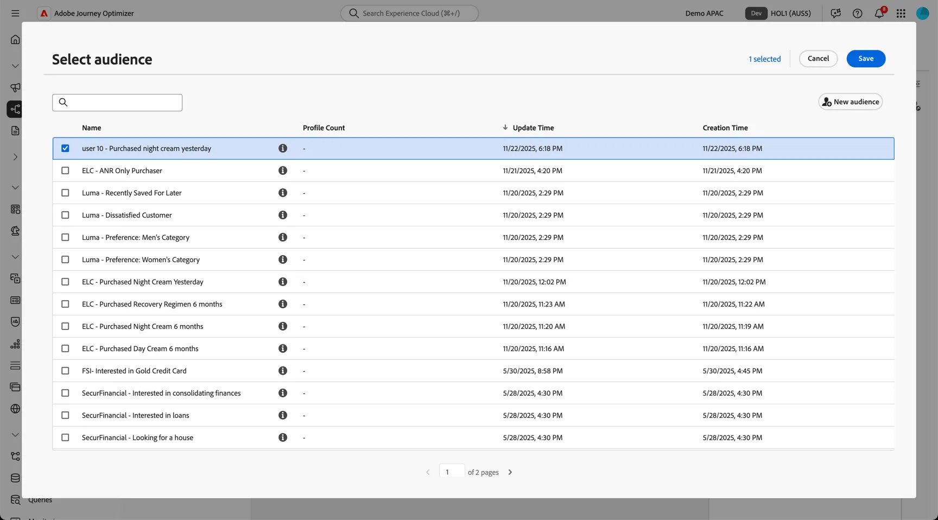Open the feedback chat icon
The width and height of the screenshot is (938, 520).
click(835, 13)
